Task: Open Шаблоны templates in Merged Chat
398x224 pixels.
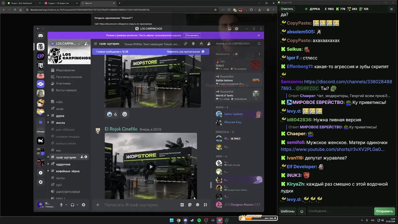Action: click(288, 211)
